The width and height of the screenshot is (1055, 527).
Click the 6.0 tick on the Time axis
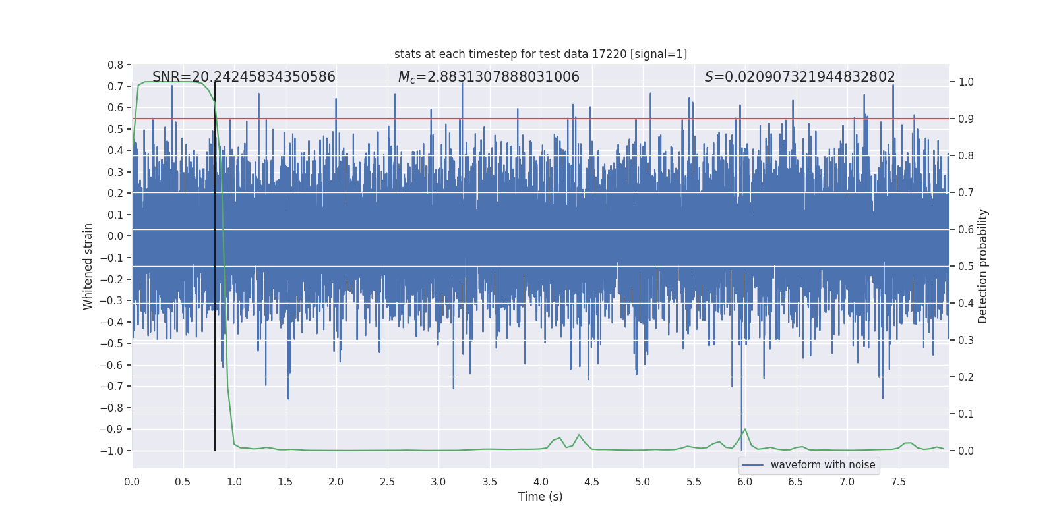click(745, 482)
